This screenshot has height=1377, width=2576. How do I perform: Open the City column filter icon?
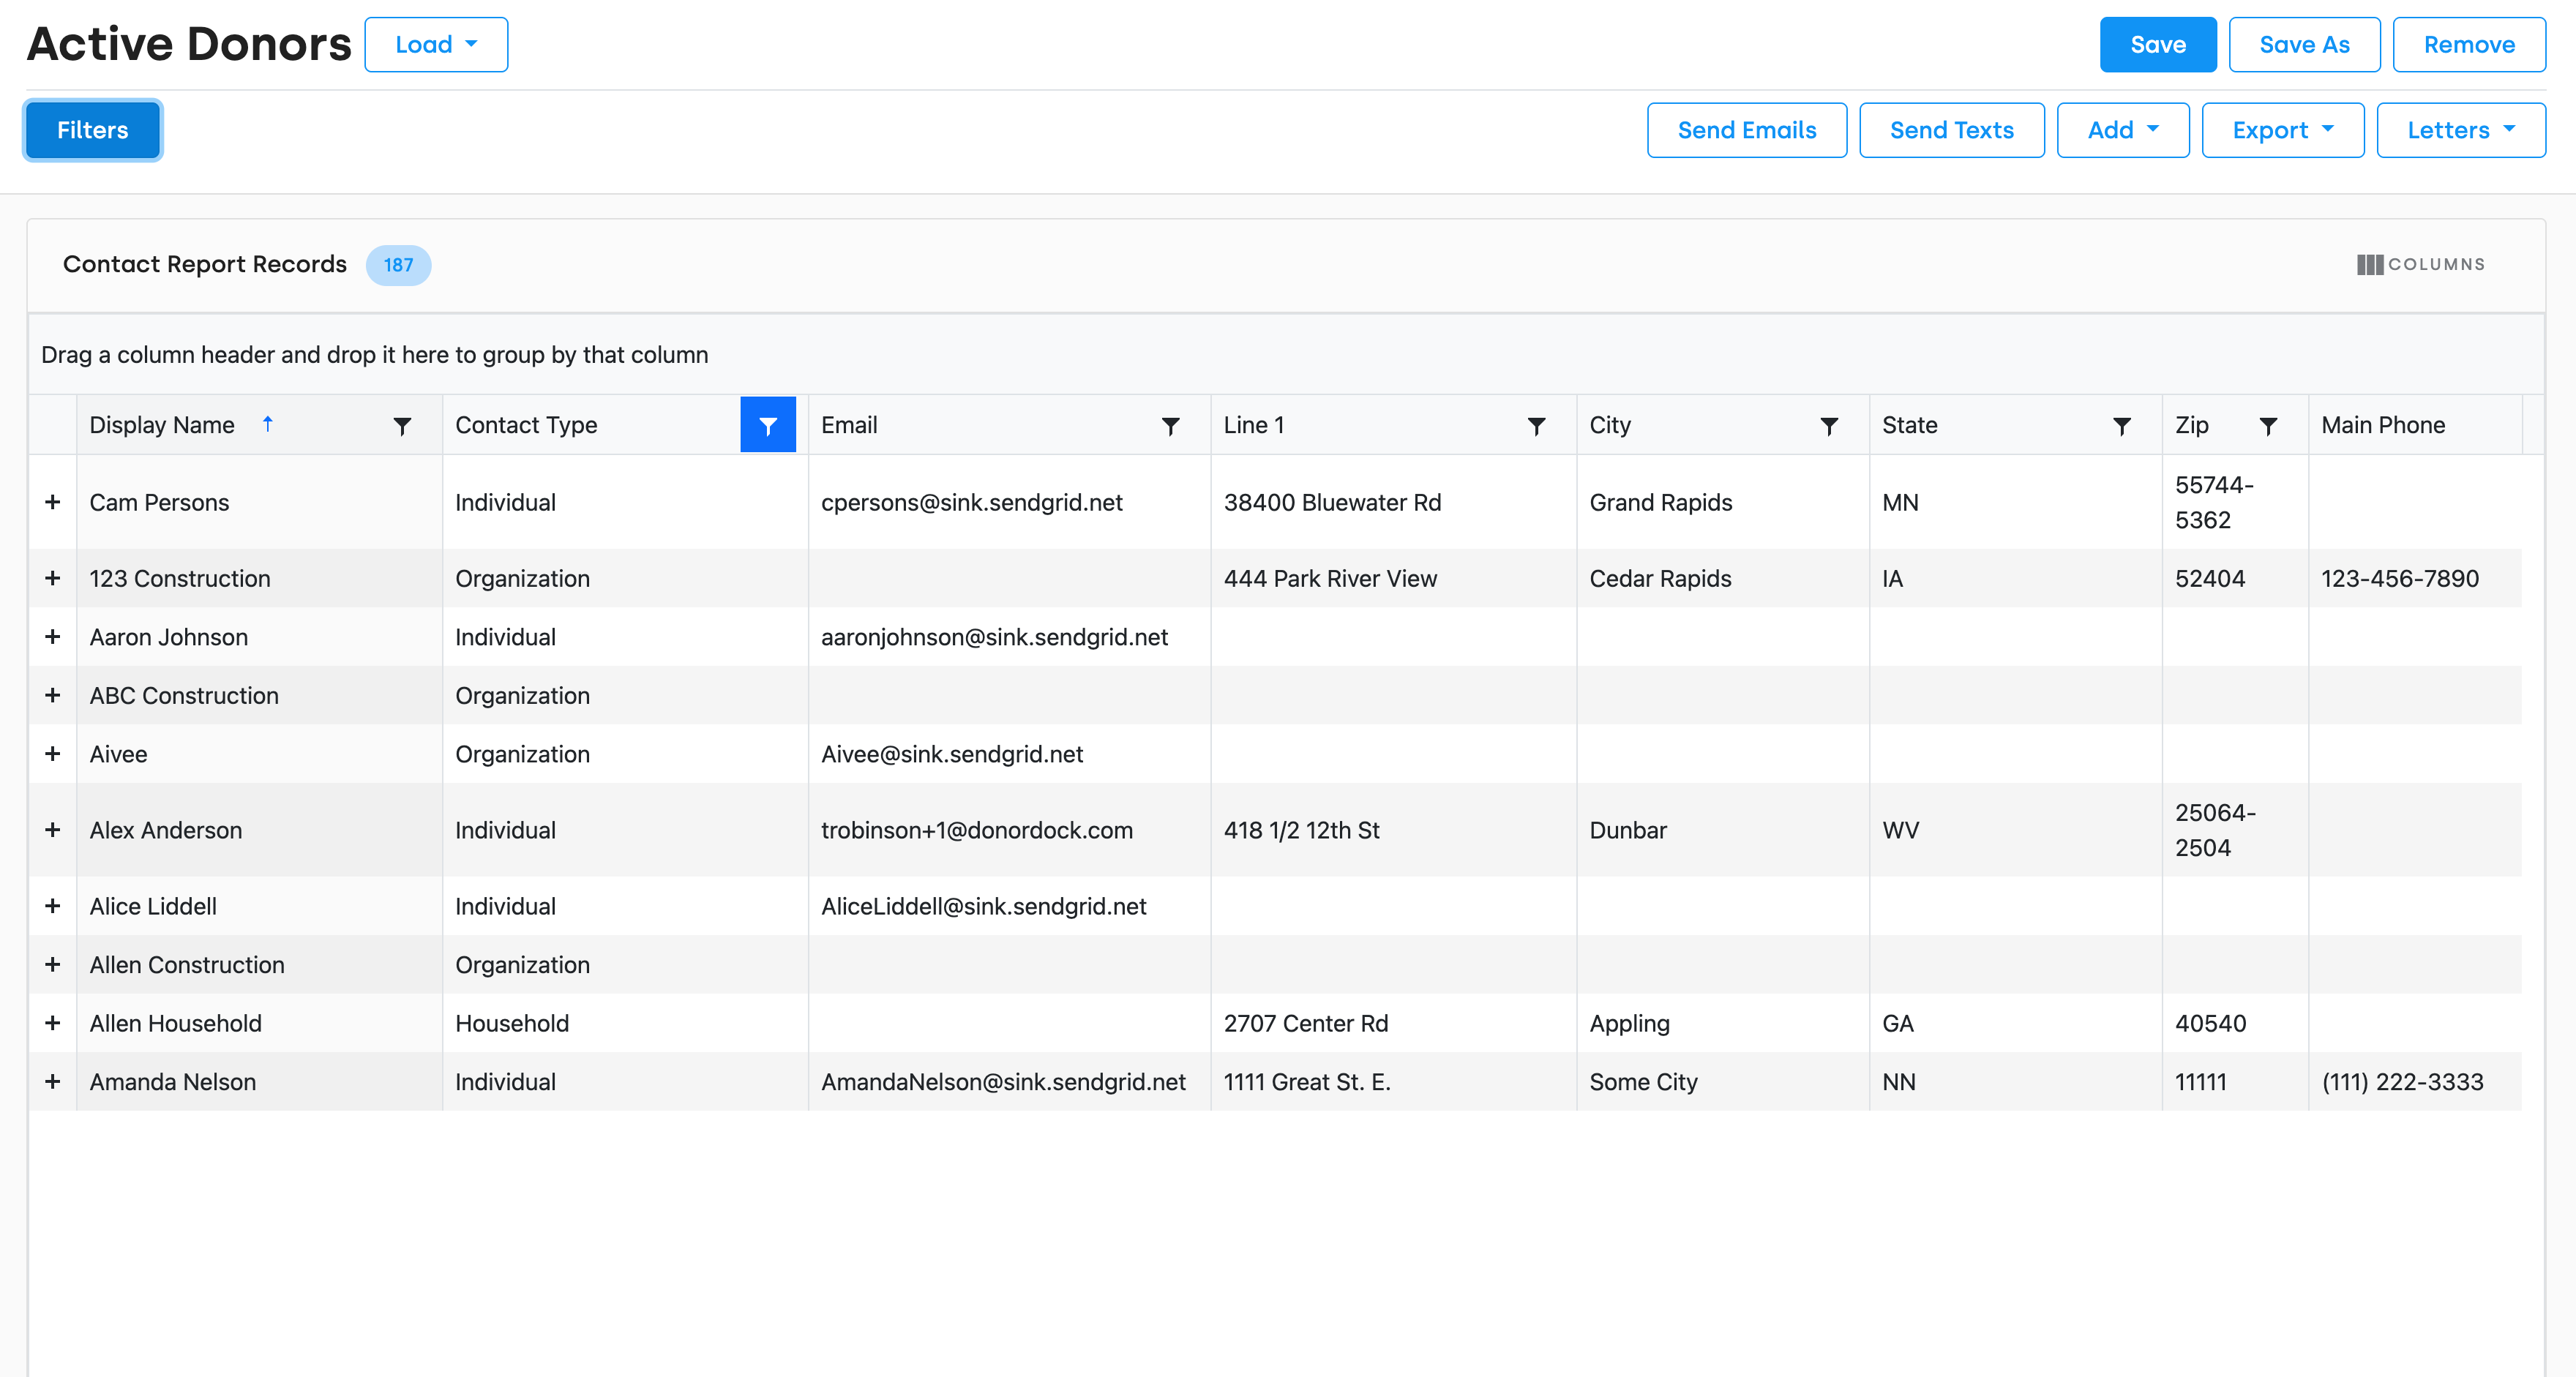click(1828, 426)
